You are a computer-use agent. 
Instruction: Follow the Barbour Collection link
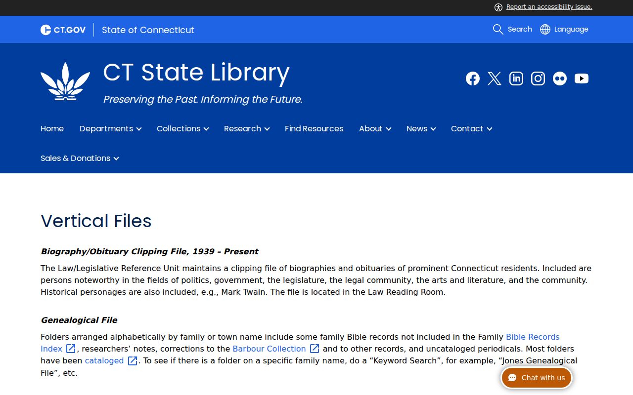tap(270, 349)
